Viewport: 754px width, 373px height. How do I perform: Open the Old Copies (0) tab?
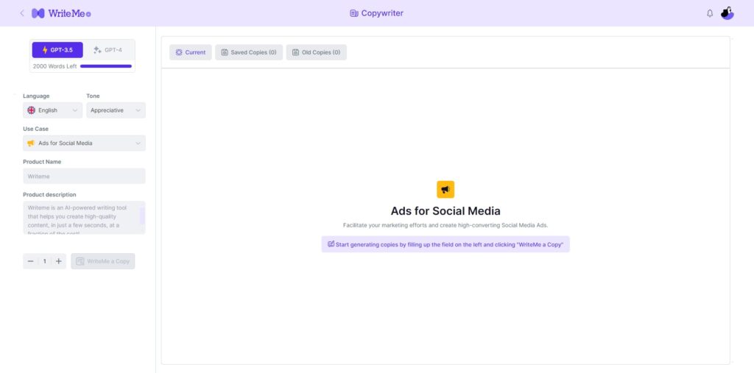(x=317, y=52)
